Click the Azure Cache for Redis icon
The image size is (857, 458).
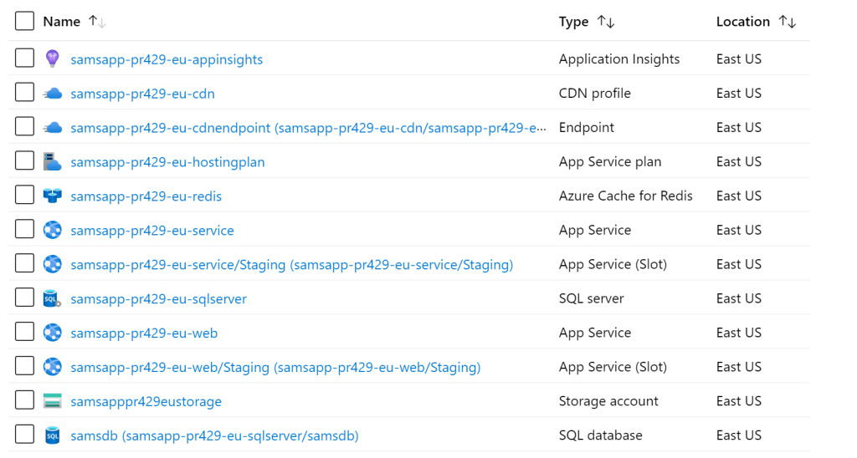[x=52, y=196]
